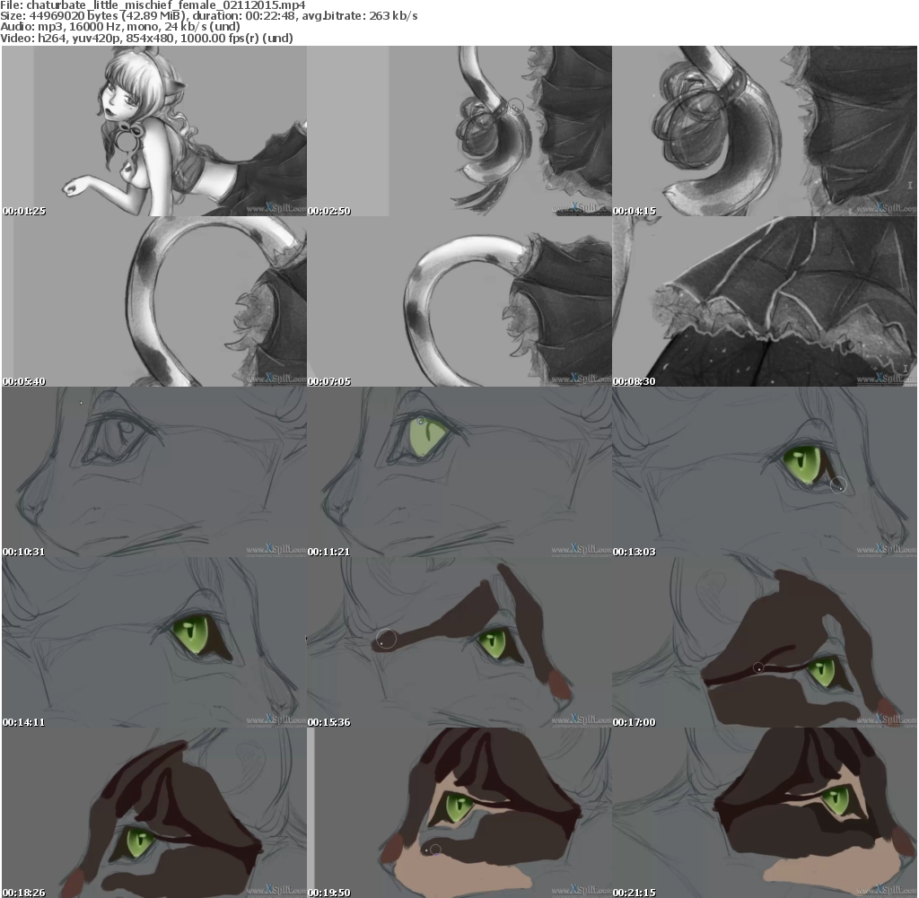The height and width of the screenshot is (898, 919).
Task: Click the 'Audio: mp3, 16000 Hz' info line
Action: click(120, 26)
